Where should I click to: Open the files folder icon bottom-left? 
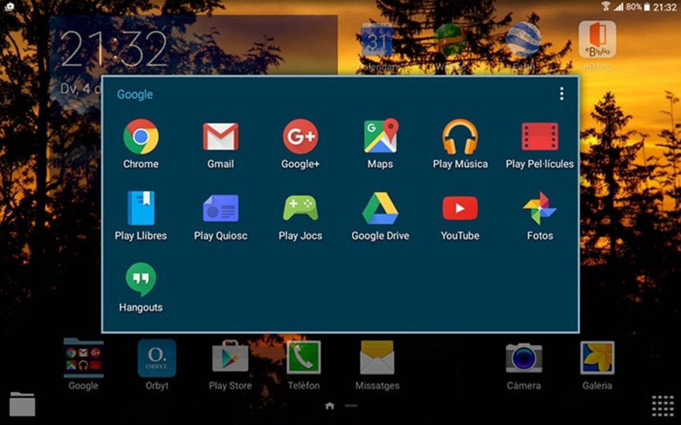[22, 404]
